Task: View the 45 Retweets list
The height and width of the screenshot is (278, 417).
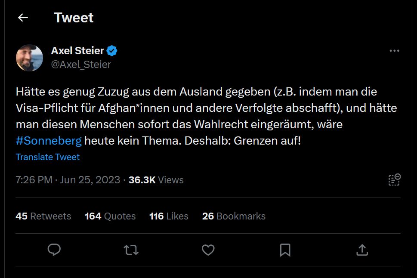Action: click(43, 216)
